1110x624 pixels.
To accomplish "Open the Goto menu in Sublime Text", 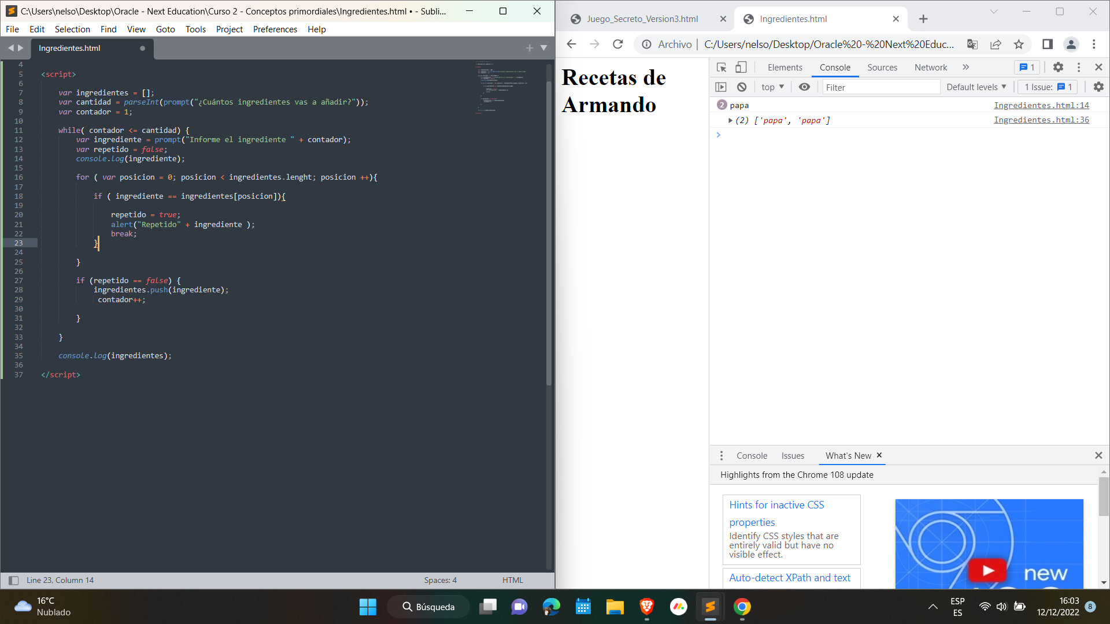I will tap(165, 29).
